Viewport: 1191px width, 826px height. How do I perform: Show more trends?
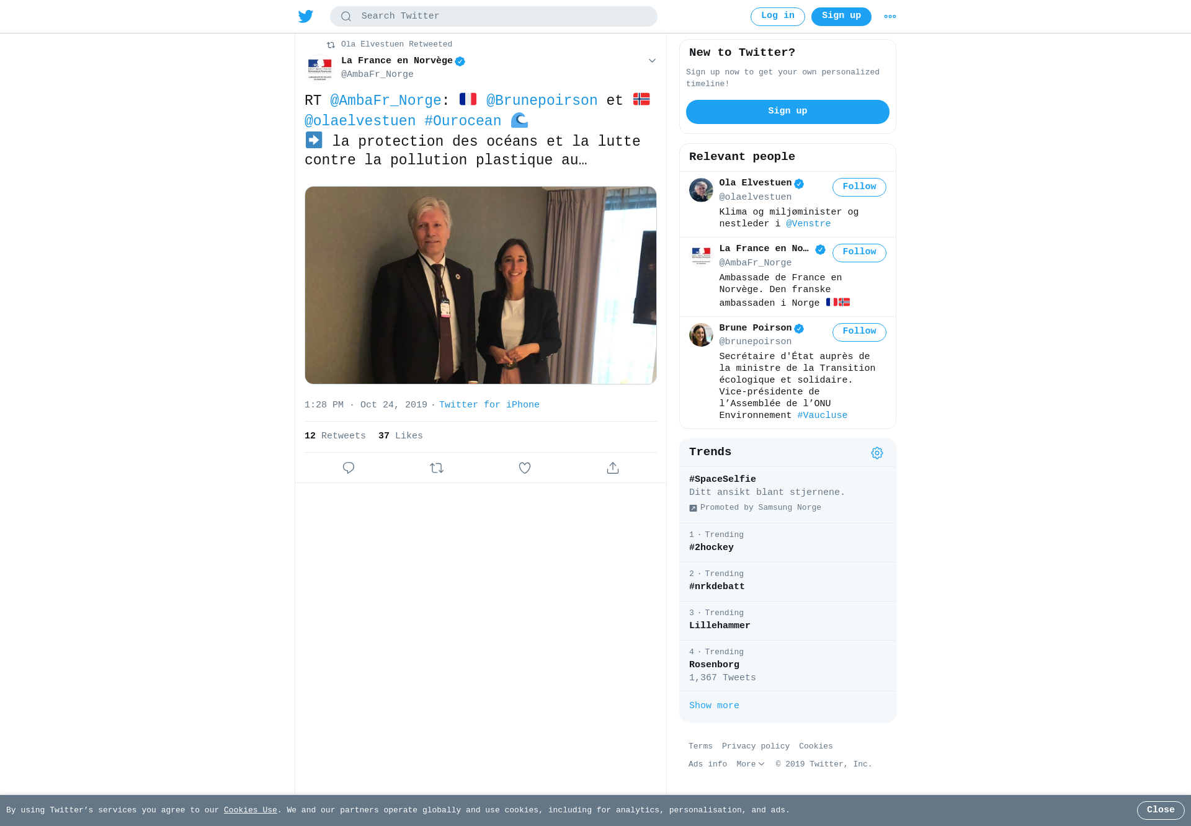(714, 706)
